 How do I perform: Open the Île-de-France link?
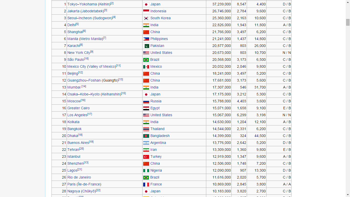(x=89, y=184)
